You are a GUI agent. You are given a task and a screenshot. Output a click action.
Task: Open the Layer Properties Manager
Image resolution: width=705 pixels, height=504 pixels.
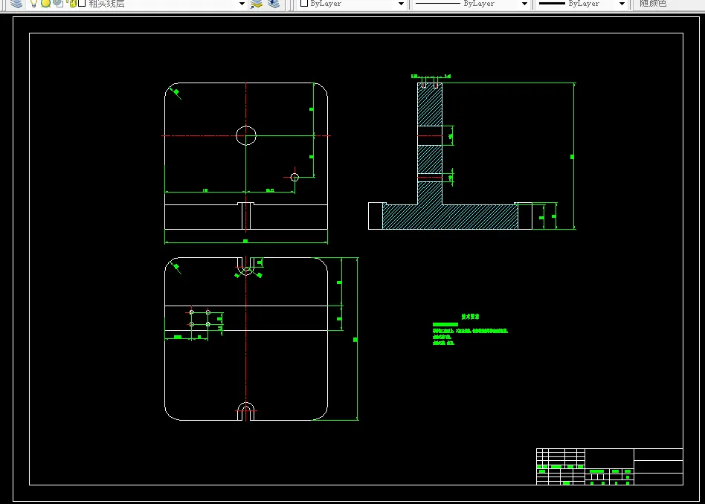click(x=16, y=4)
